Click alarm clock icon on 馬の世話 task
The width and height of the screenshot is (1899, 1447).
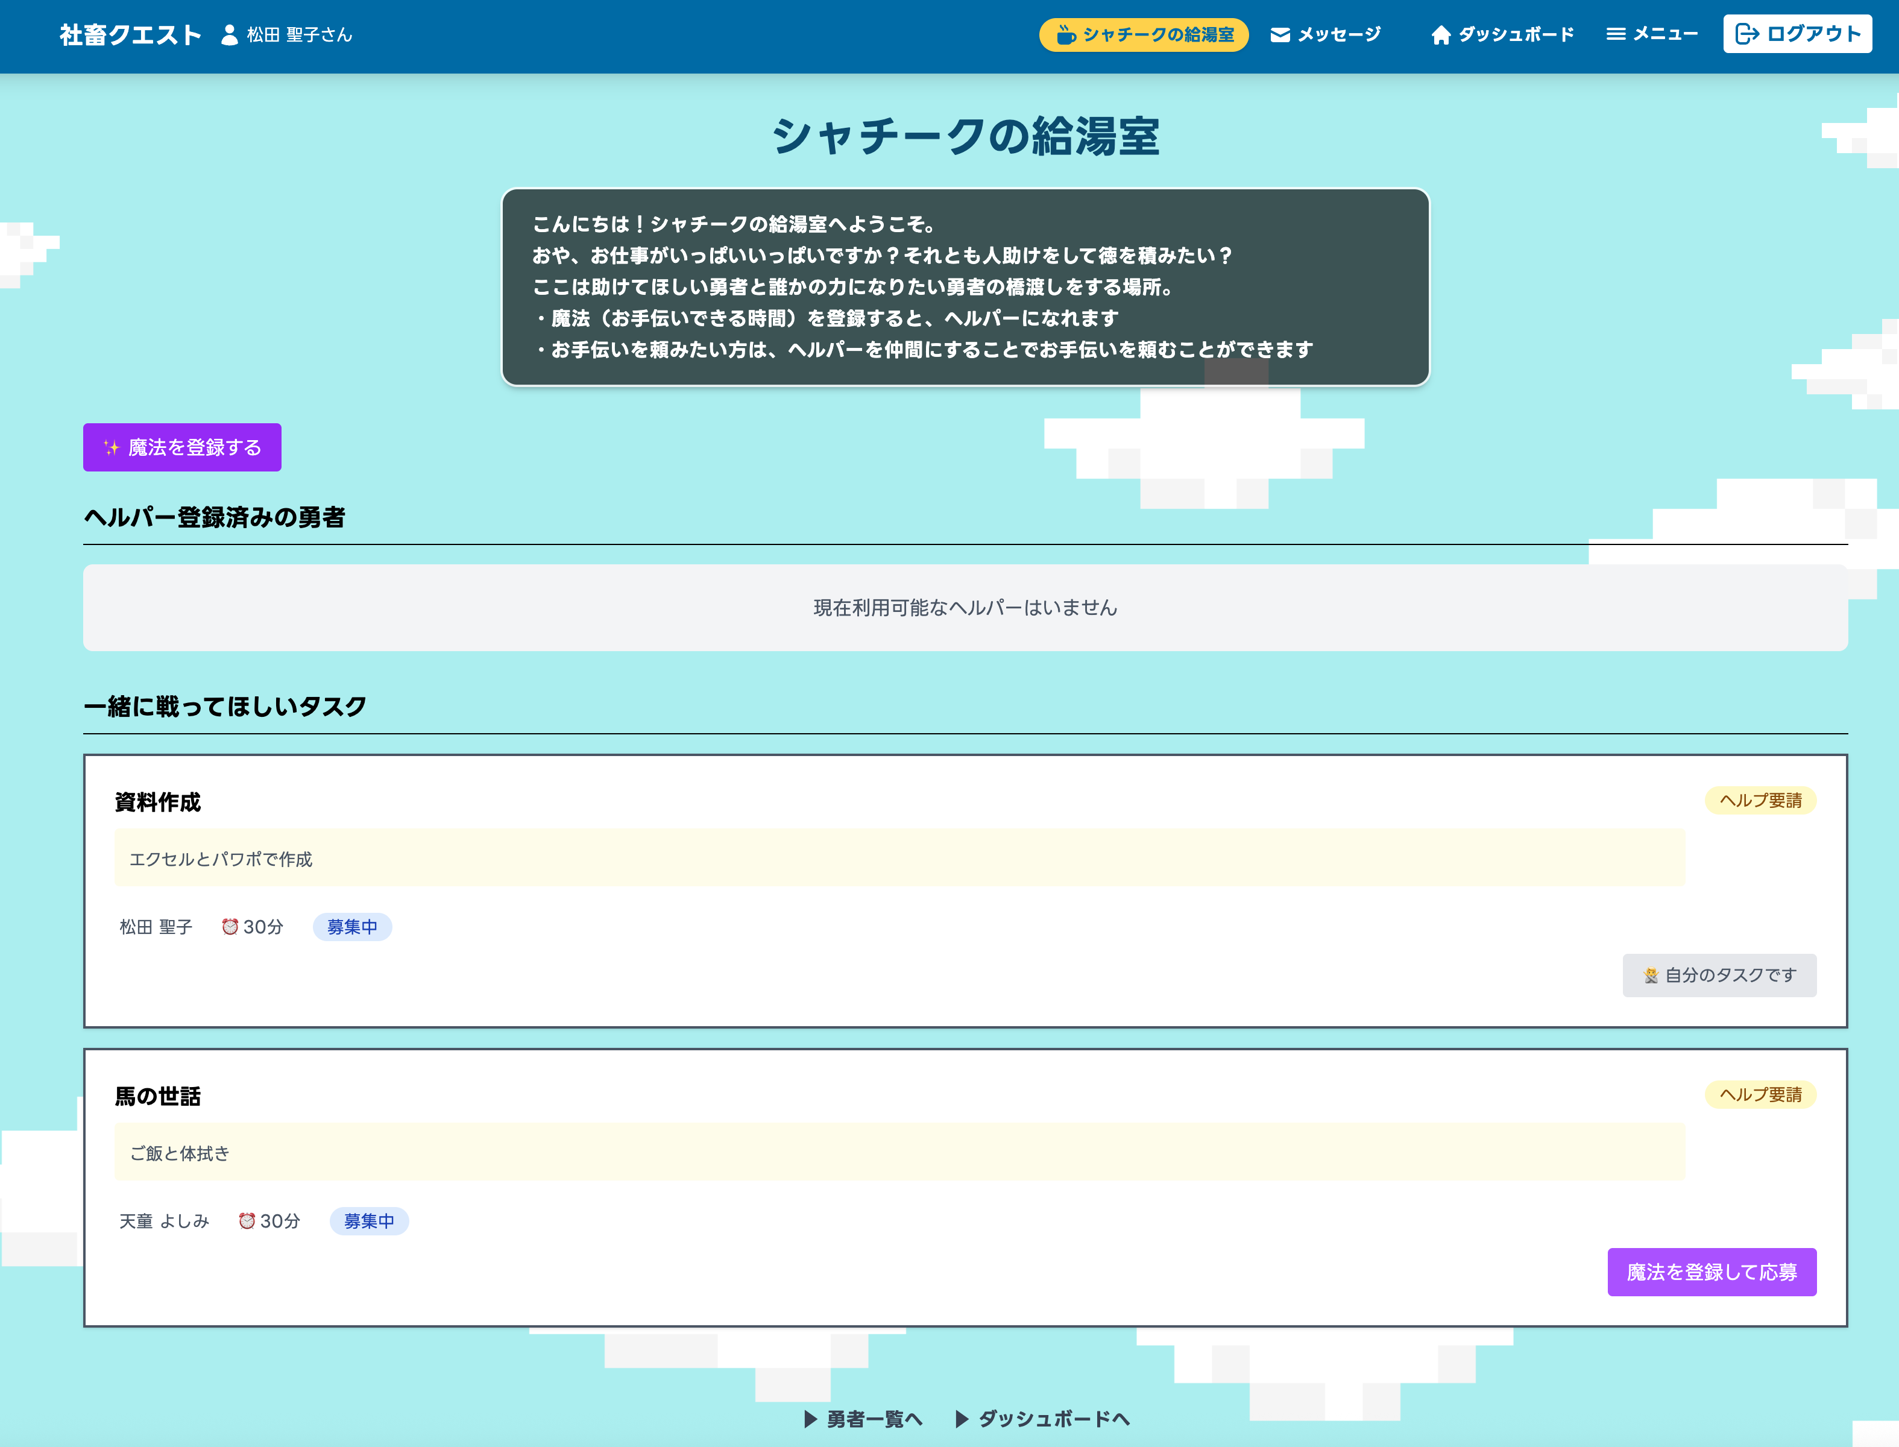pos(247,1222)
